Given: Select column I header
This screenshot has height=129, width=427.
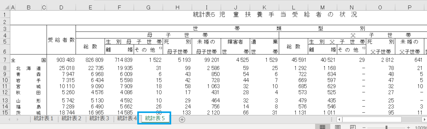Looking at the screenshot, I should click(x=206, y=7).
